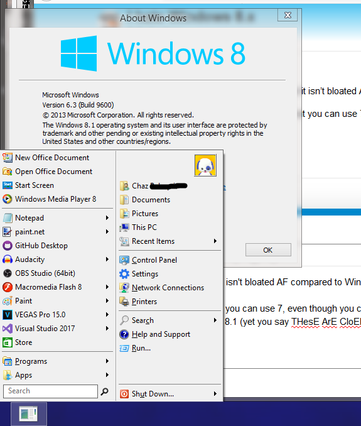Click the Apps folder icon

pos(8,375)
